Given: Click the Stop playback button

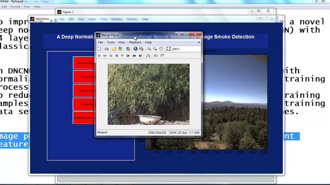Looking at the screenshot, I should point(117,56).
